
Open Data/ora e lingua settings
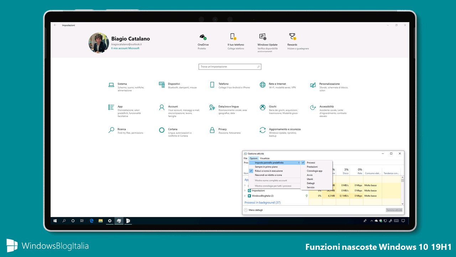point(228,110)
